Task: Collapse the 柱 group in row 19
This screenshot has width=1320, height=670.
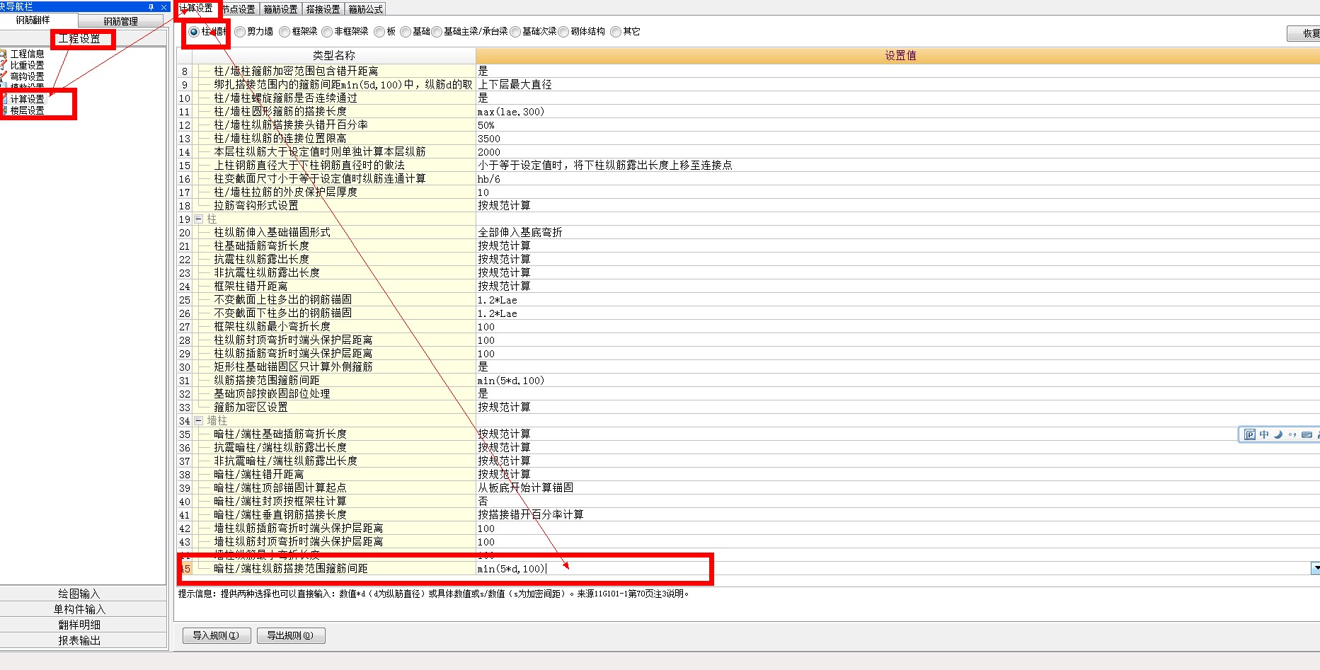Action: click(198, 219)
